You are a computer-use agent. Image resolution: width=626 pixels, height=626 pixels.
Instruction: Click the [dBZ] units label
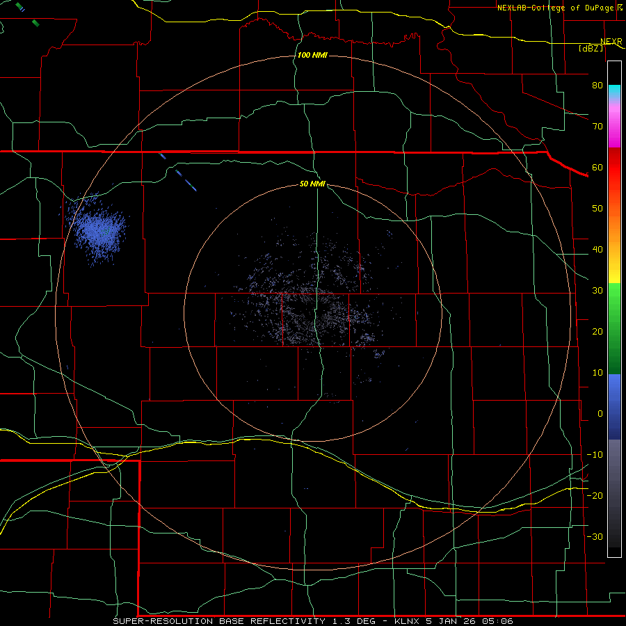point(591,48)
